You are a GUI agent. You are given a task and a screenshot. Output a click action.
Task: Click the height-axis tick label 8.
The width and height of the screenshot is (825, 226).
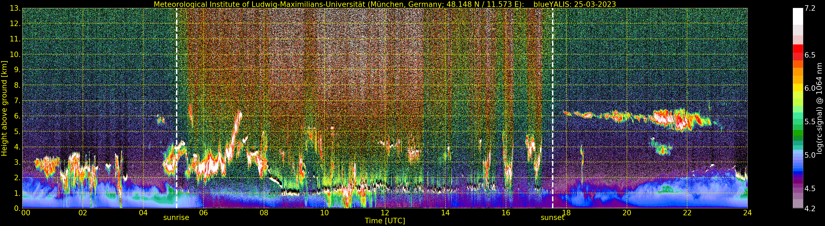(x=17, y=85)
